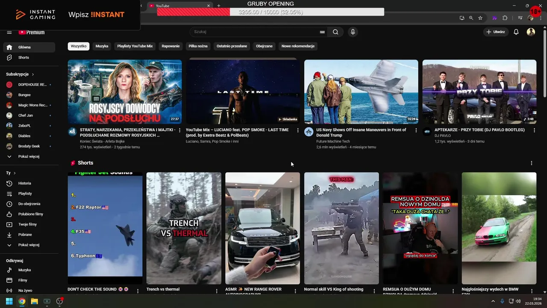Open the US Navy maneuvers video thumbnail
Viewport: 547px width, 308px height.
pos(361,92)
